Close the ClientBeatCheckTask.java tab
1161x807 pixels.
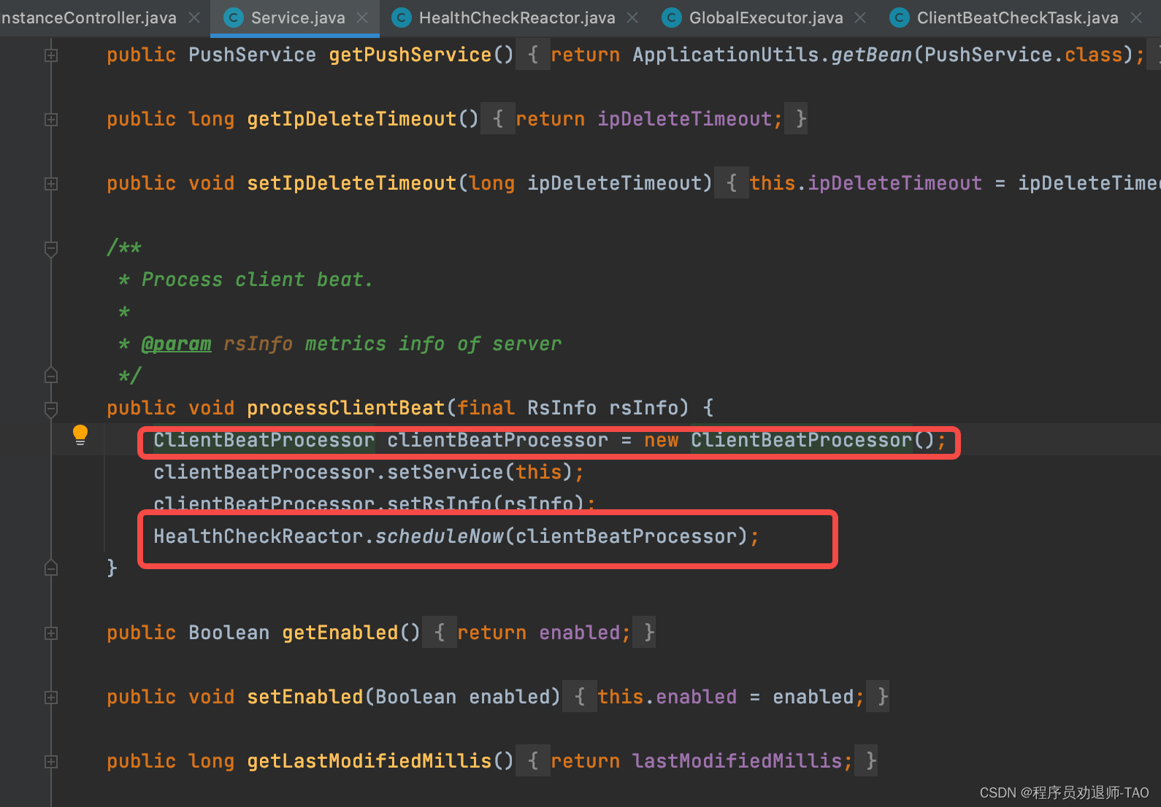coord(1136,18)
